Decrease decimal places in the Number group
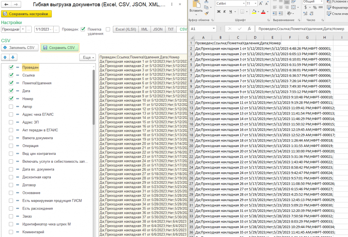 (x=311, y=14)
